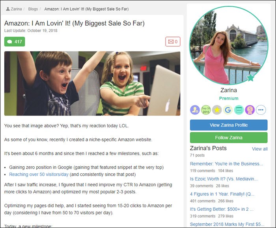Click the green 417 comments badge
The width and height of the screenshot is (276, 228).
[x=15, y=42]
